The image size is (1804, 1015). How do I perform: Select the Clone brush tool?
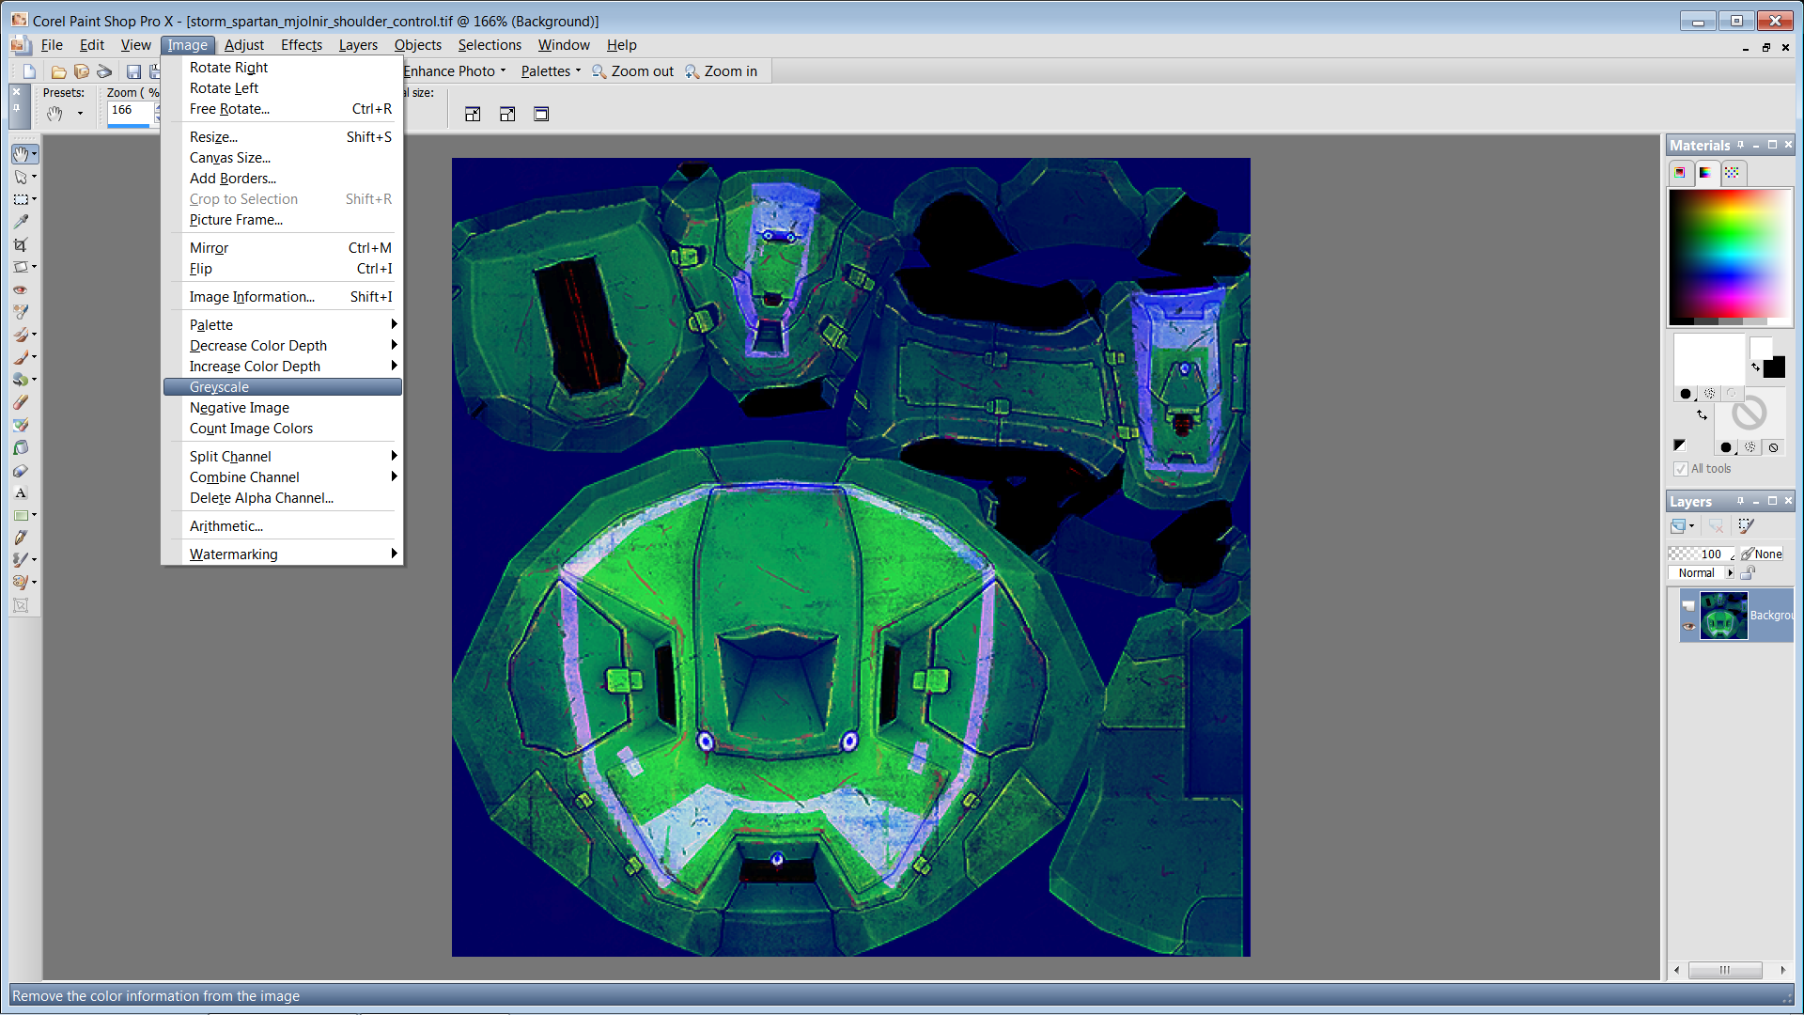point(21,335)
